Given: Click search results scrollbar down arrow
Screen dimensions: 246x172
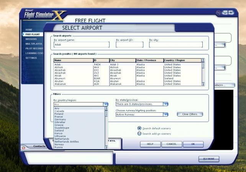Looking at the screenshot, I should coord(203,84).
